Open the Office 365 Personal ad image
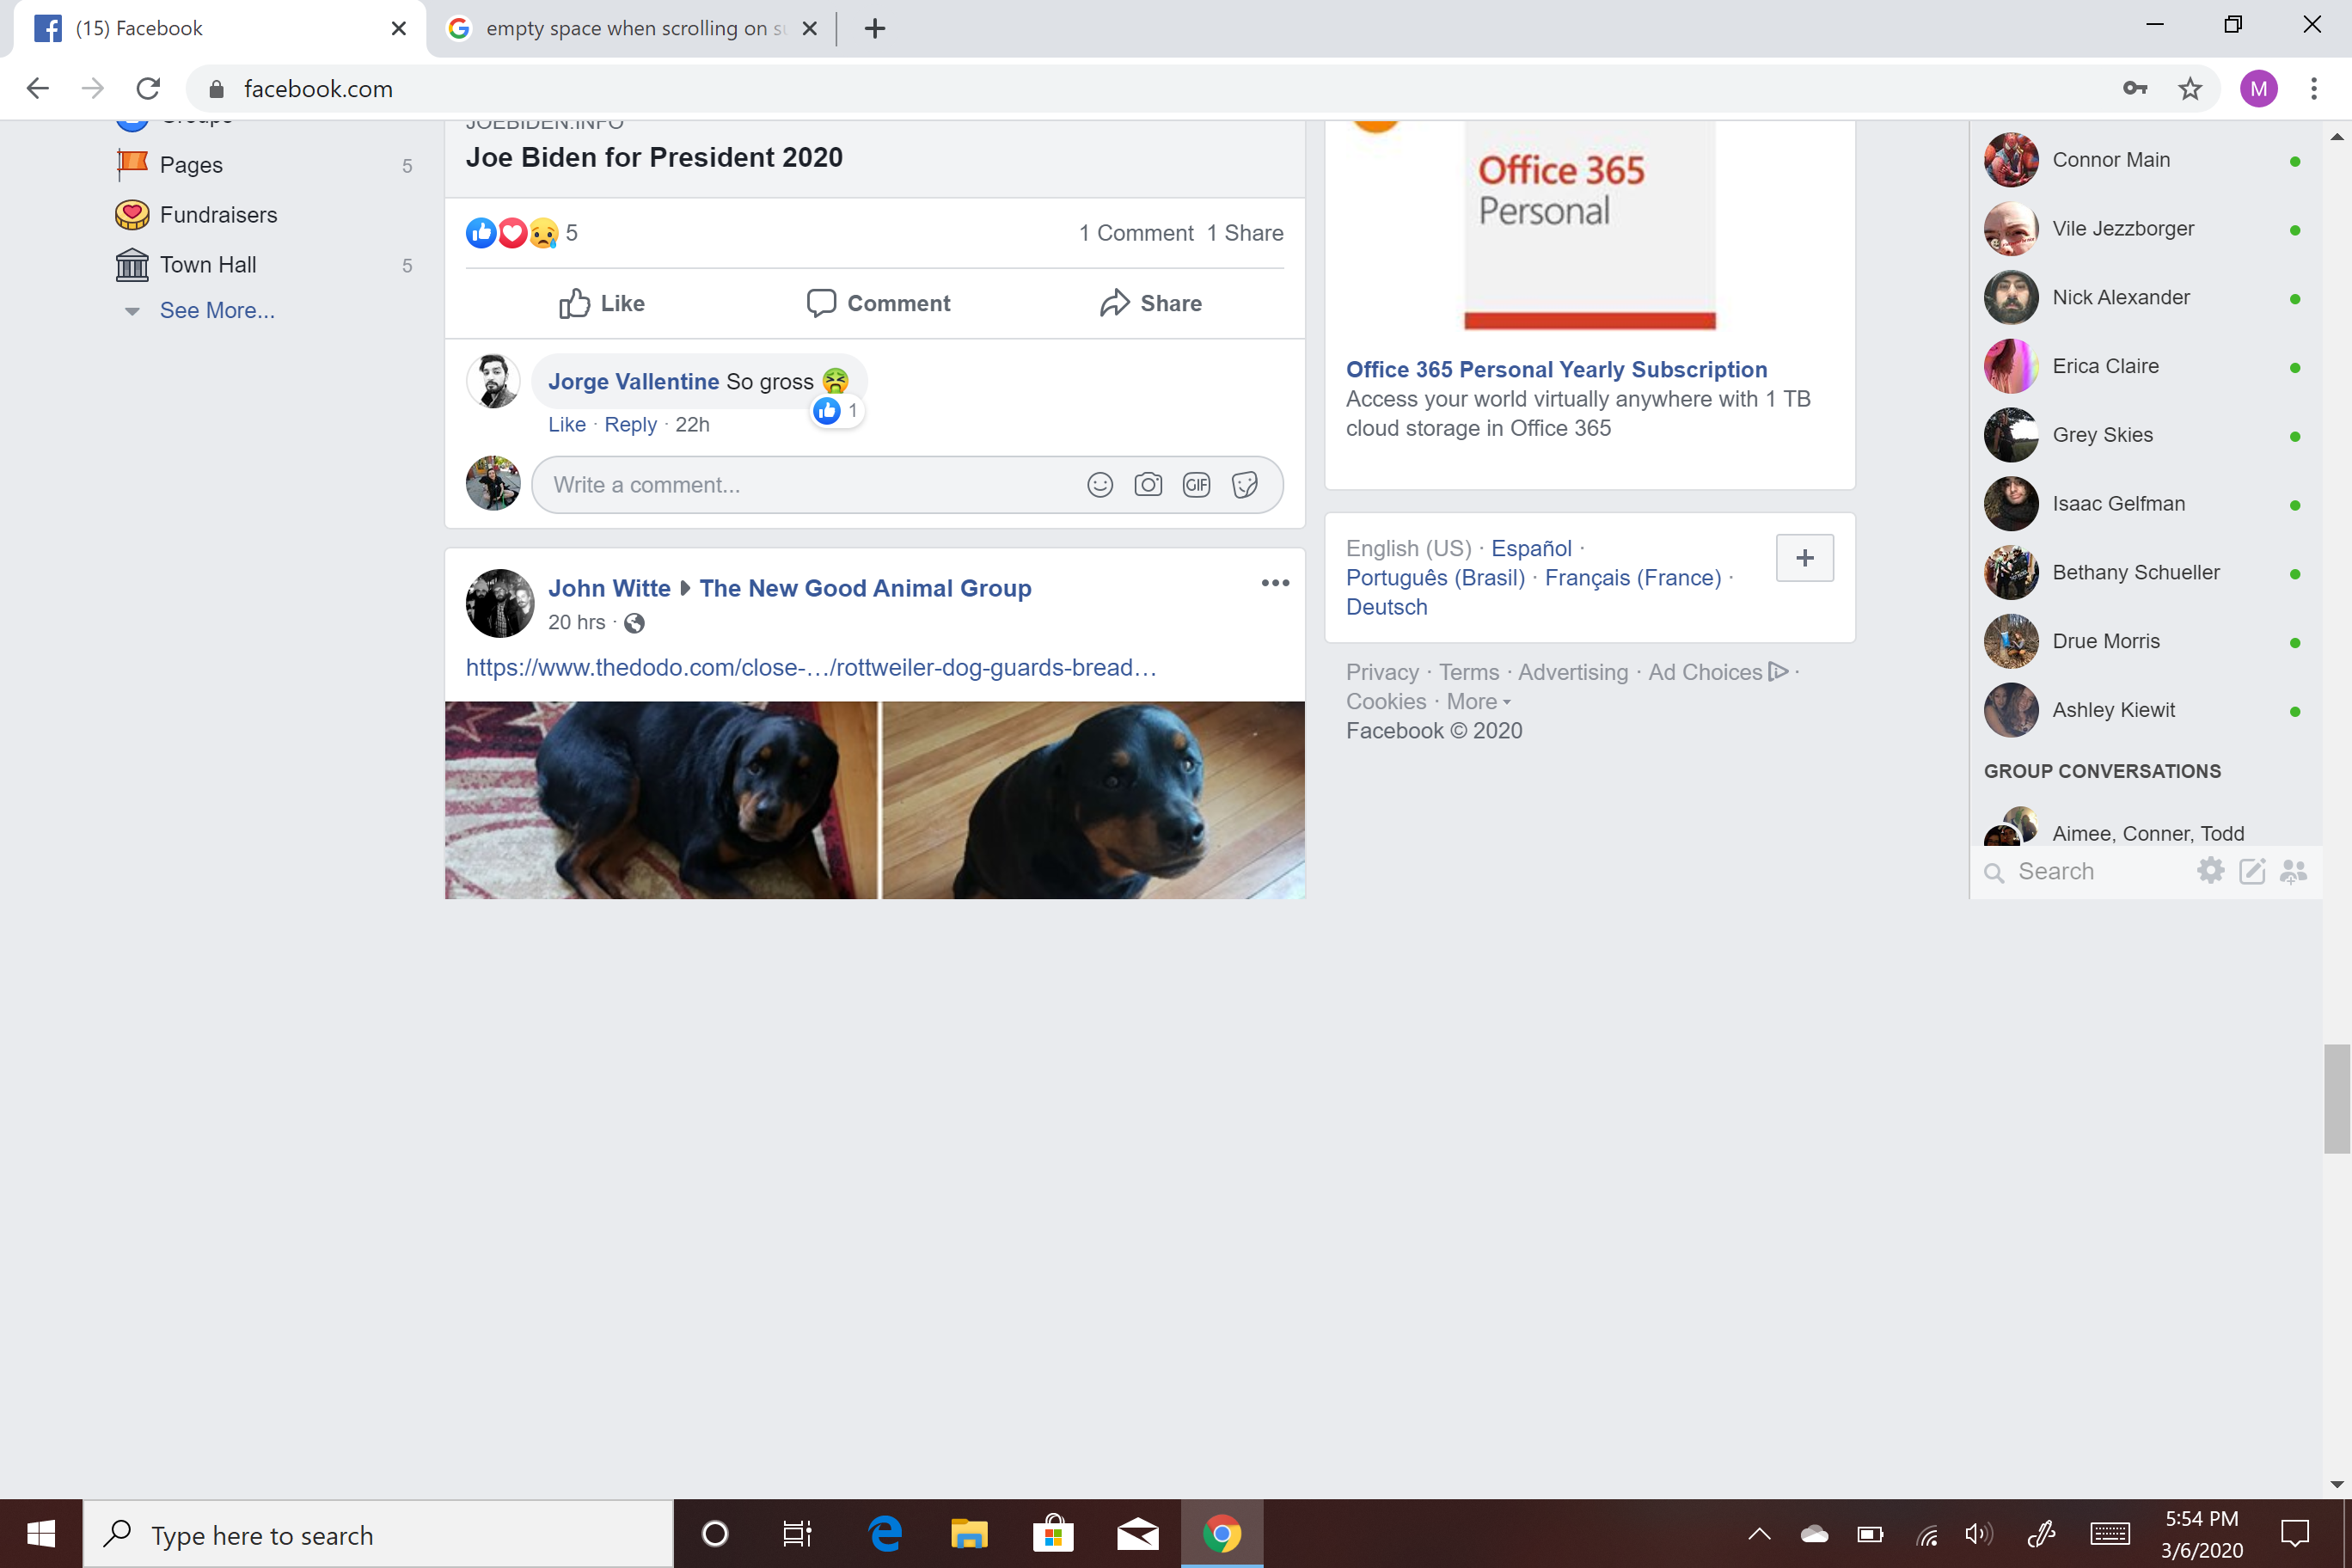 pos(1589,227)
